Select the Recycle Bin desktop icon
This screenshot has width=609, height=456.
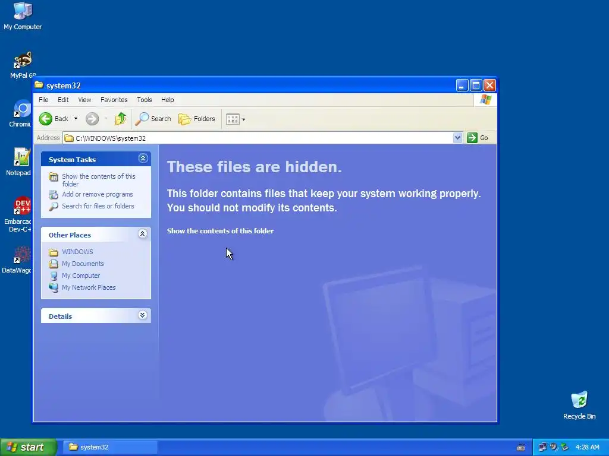point(579,406)
